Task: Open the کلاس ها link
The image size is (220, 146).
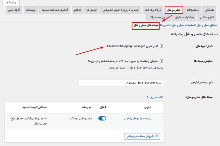Action: pos(165,25)
